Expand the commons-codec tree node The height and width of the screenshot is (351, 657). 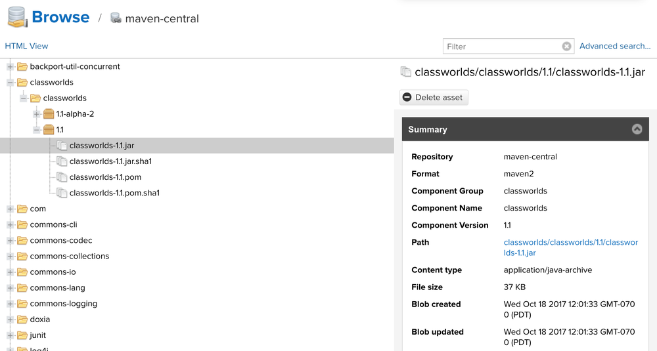pyautogui.click(x=11, y=241)
